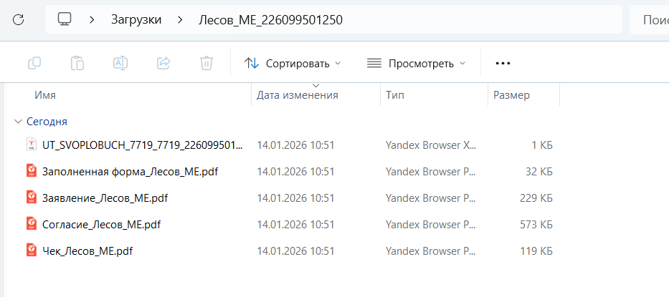Click the 1 КБ size cell

(542, 145)
